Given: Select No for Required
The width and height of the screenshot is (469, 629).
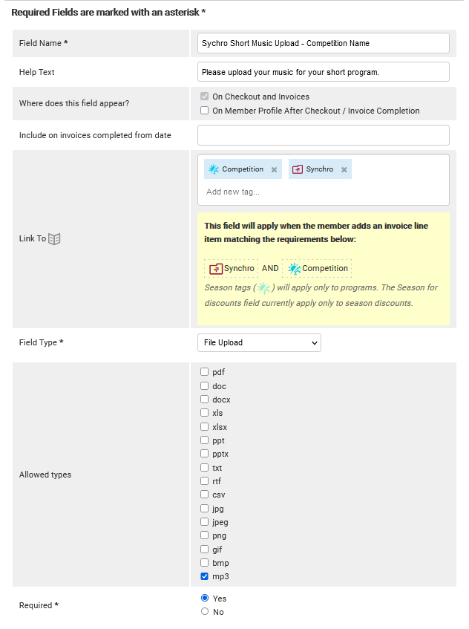Looking at the screenshot, I should coord(205,612).
